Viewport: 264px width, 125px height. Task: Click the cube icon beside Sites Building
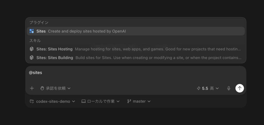click(x=31, y=58)
